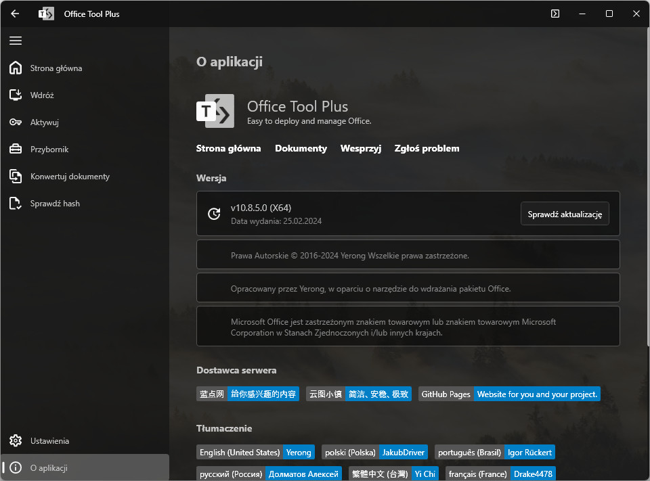Viewport: 650px width, 481px height.
Task: Click the Sprawdź hash file icon
Action: 16,204
